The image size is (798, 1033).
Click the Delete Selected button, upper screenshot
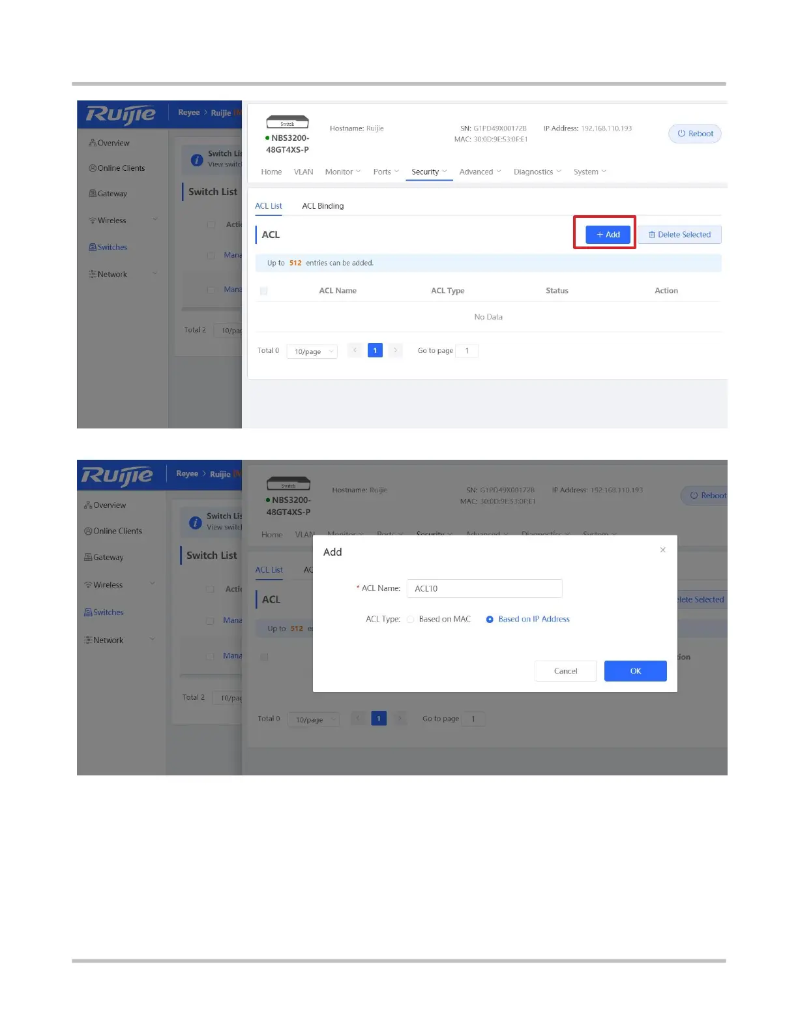click(679, 235)
